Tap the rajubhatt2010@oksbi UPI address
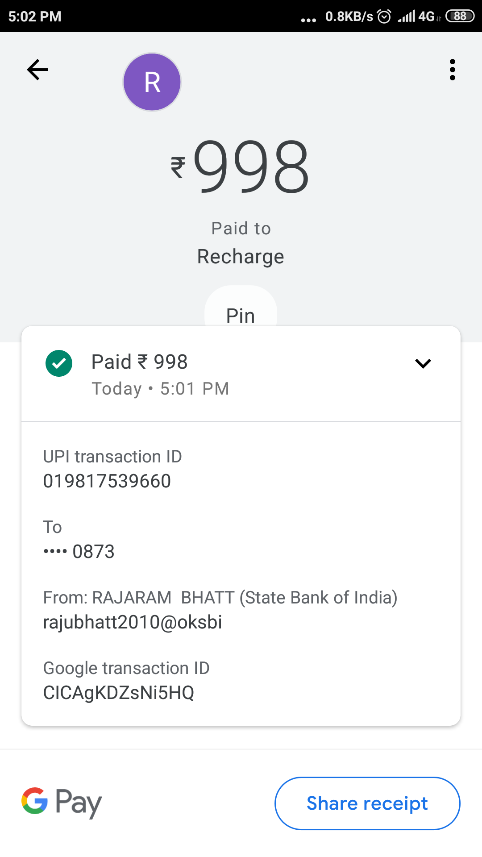Screen dimensions: 482x857 click(133, 622)
